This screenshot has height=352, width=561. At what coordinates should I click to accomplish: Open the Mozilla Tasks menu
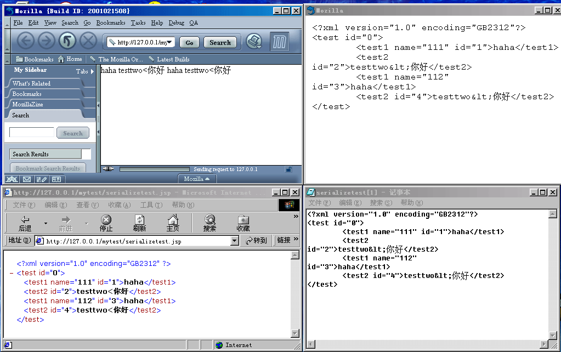pos(138,23)
